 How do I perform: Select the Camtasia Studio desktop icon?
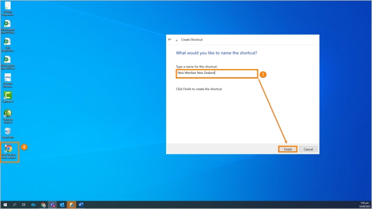(8, 116)
